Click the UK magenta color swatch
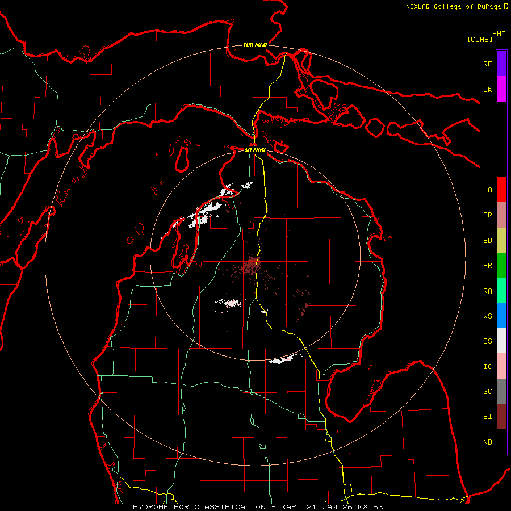 501,89
